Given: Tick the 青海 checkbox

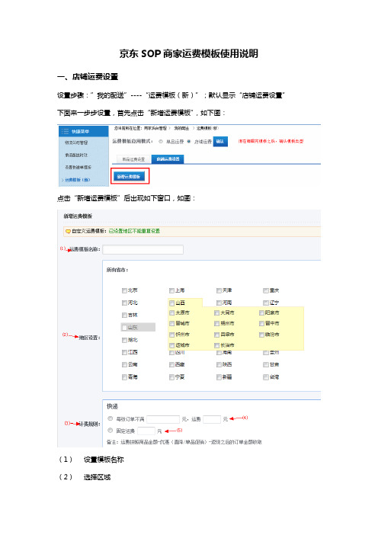Looking at the screenshot, I should tap(124, 377).
